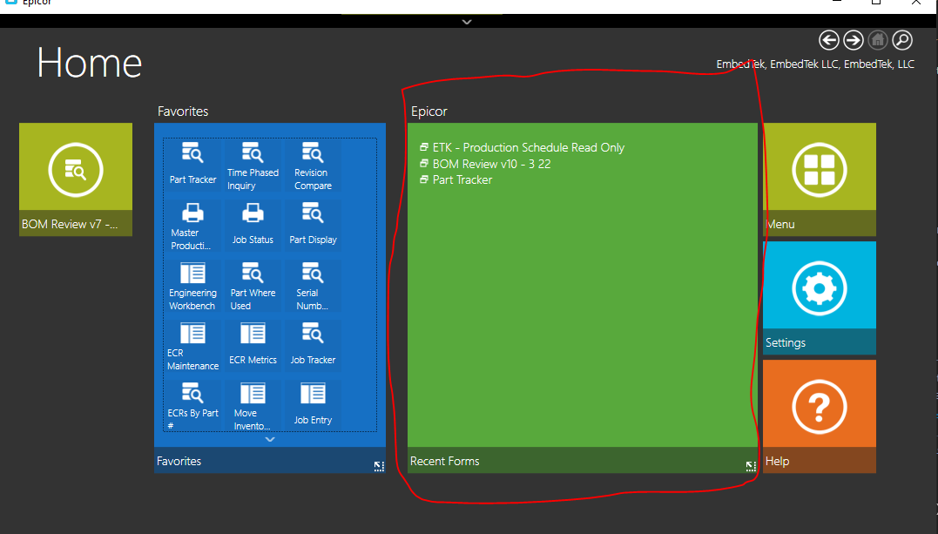This screenshot has height=534, width=938.
Task: Open the BOM Review v7 tile
Action: pos(76,179)
